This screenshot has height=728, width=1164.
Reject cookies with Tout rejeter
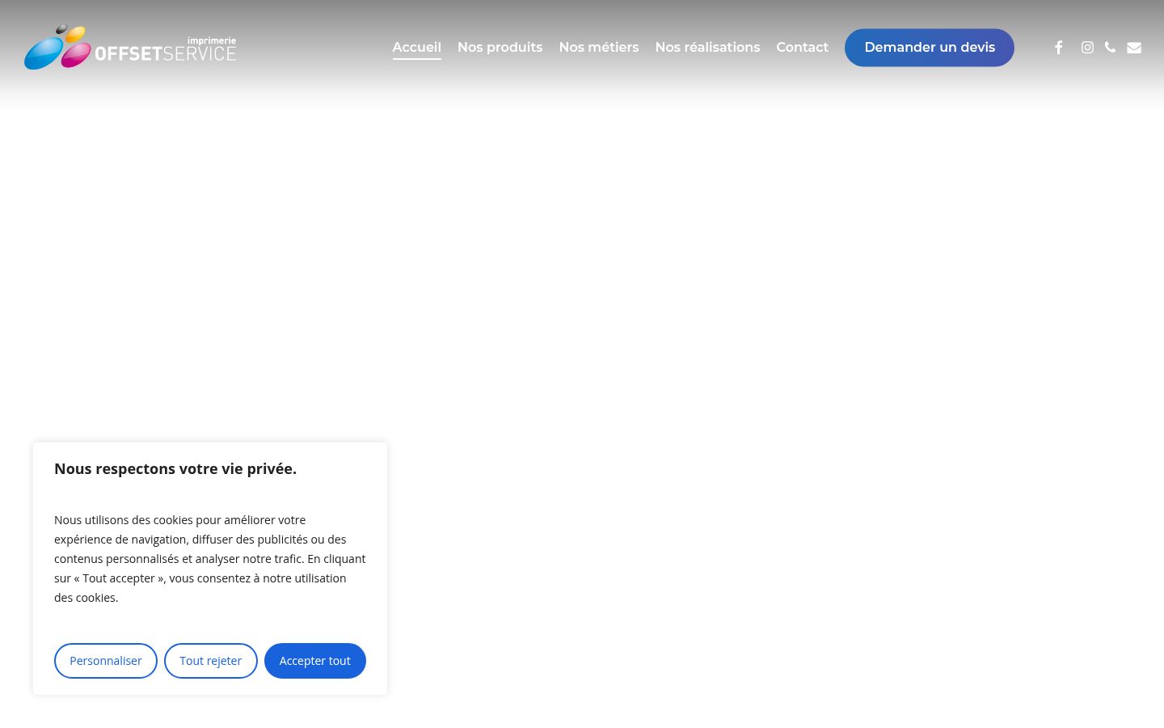pyautogui.click(x=211, y=661)
